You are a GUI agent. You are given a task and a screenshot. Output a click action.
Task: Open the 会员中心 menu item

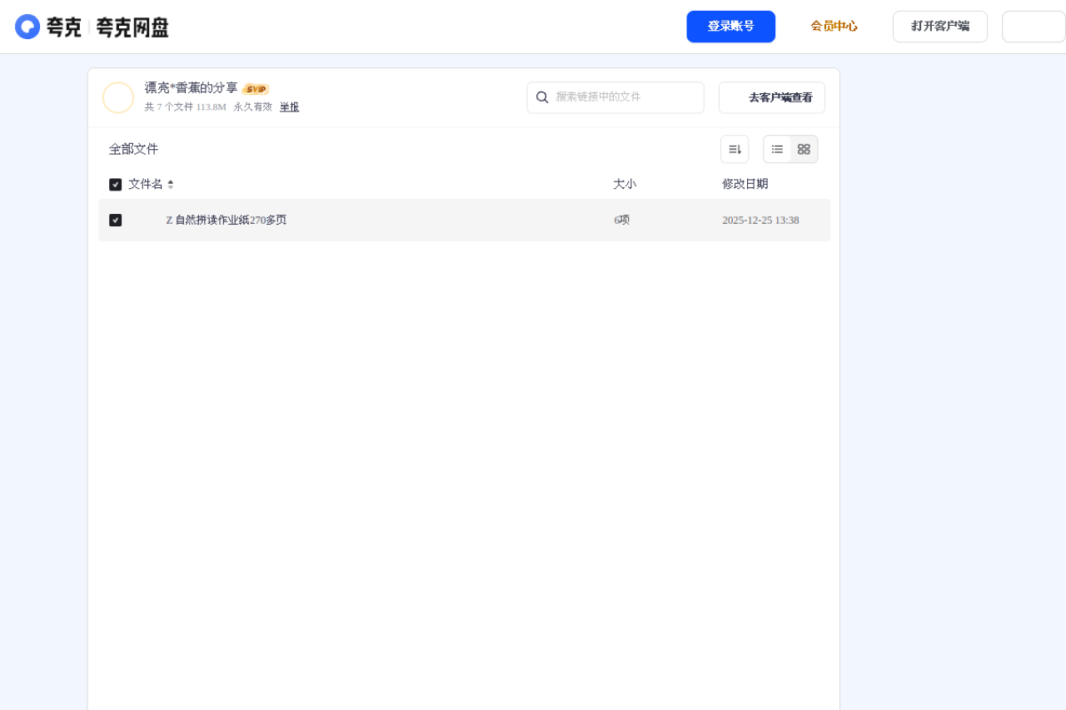pos(834,26)
